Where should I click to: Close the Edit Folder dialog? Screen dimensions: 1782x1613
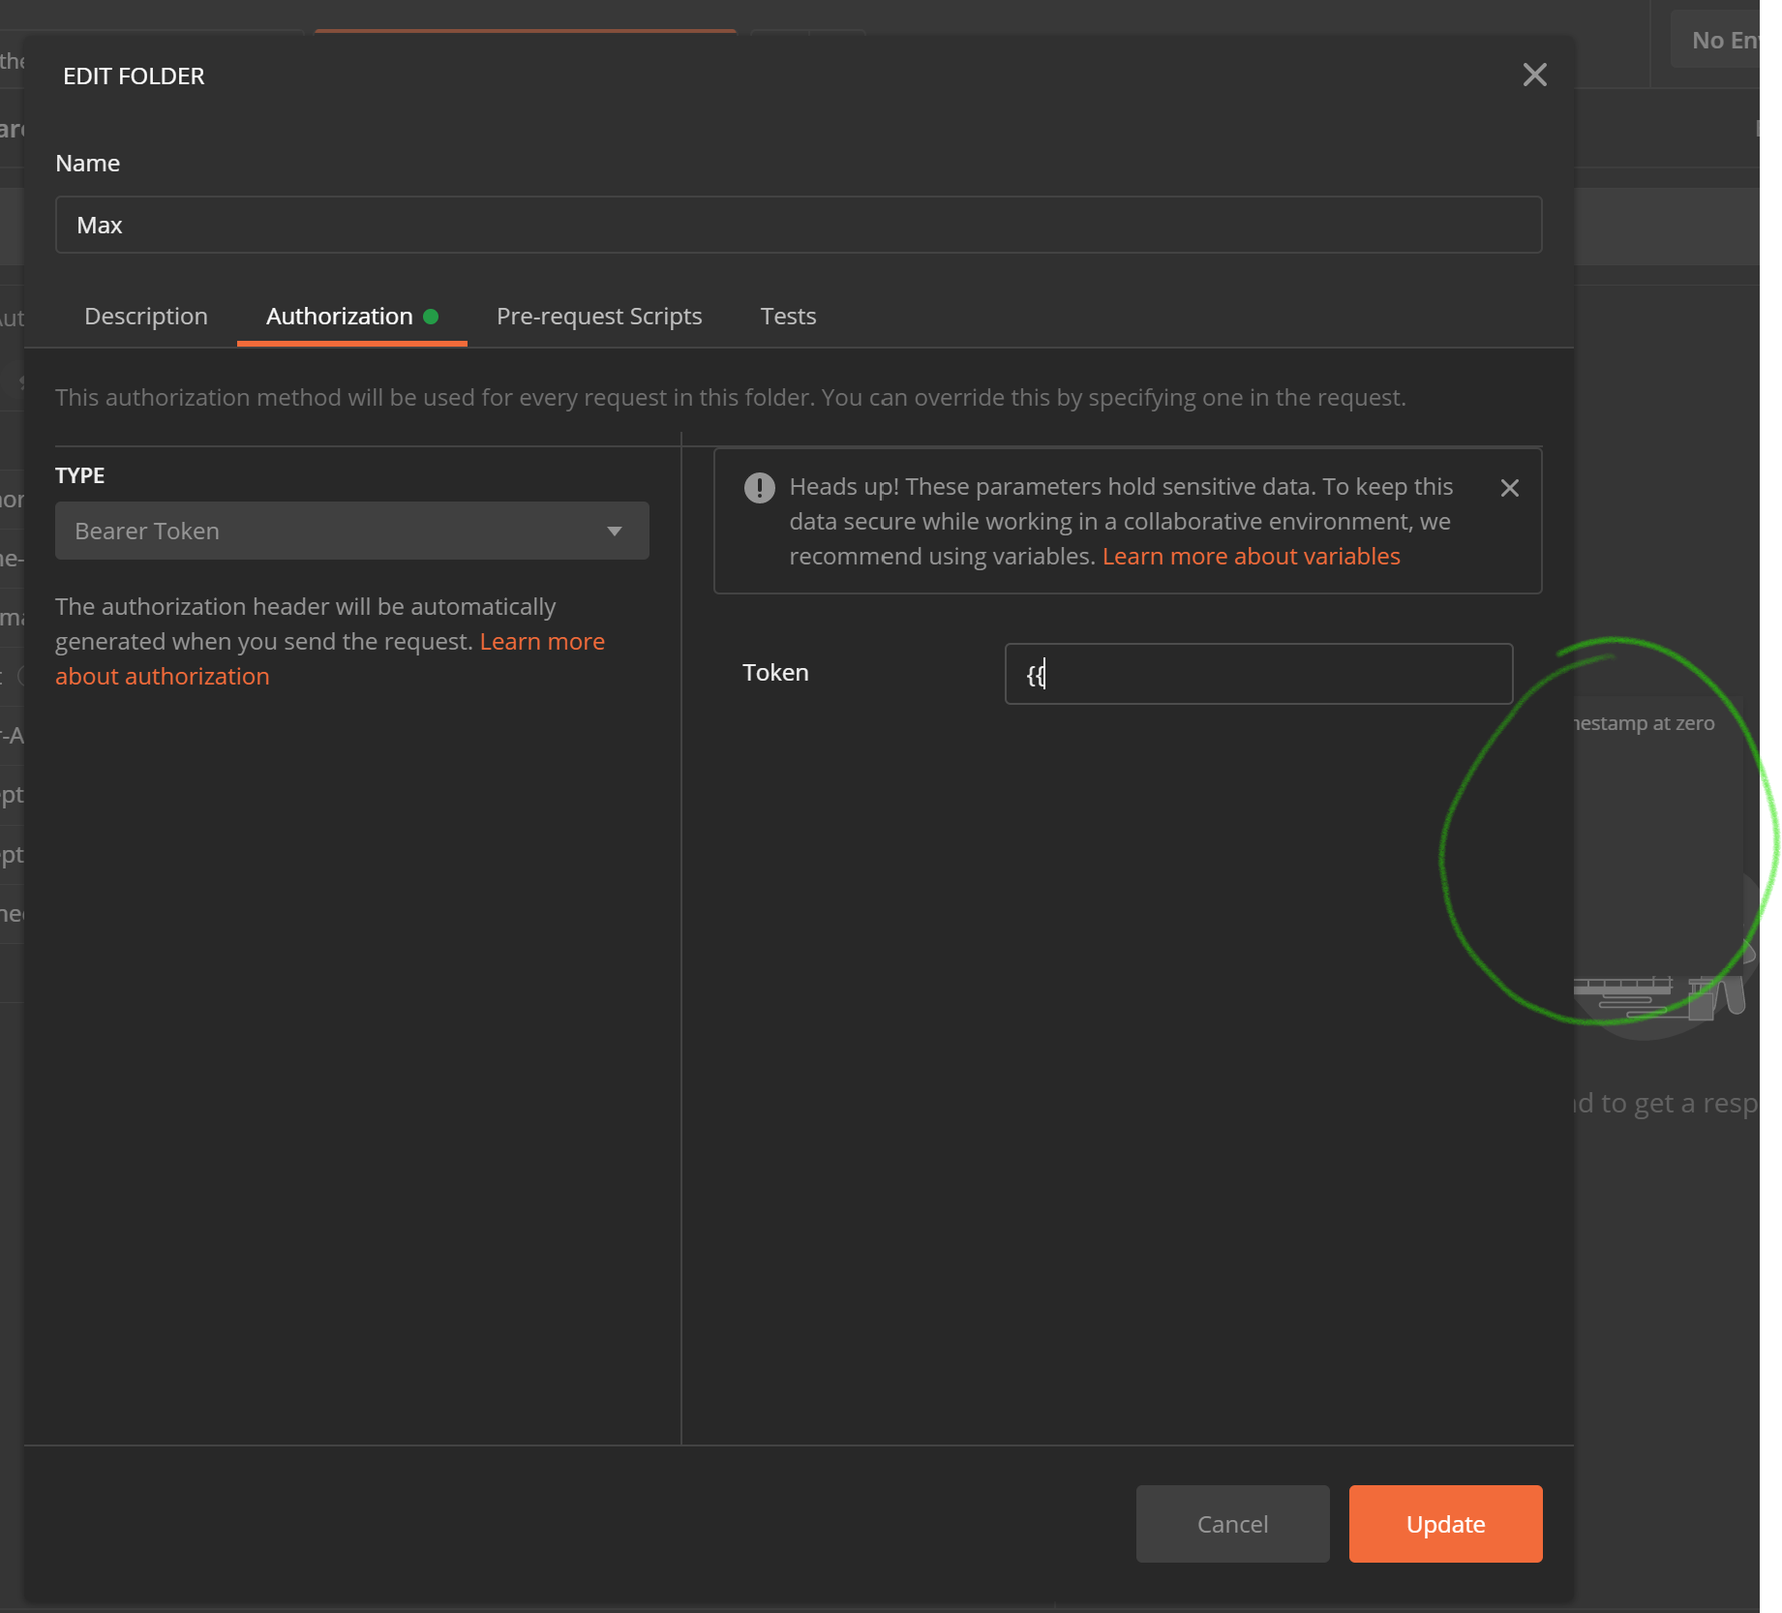coord(1535,76)
